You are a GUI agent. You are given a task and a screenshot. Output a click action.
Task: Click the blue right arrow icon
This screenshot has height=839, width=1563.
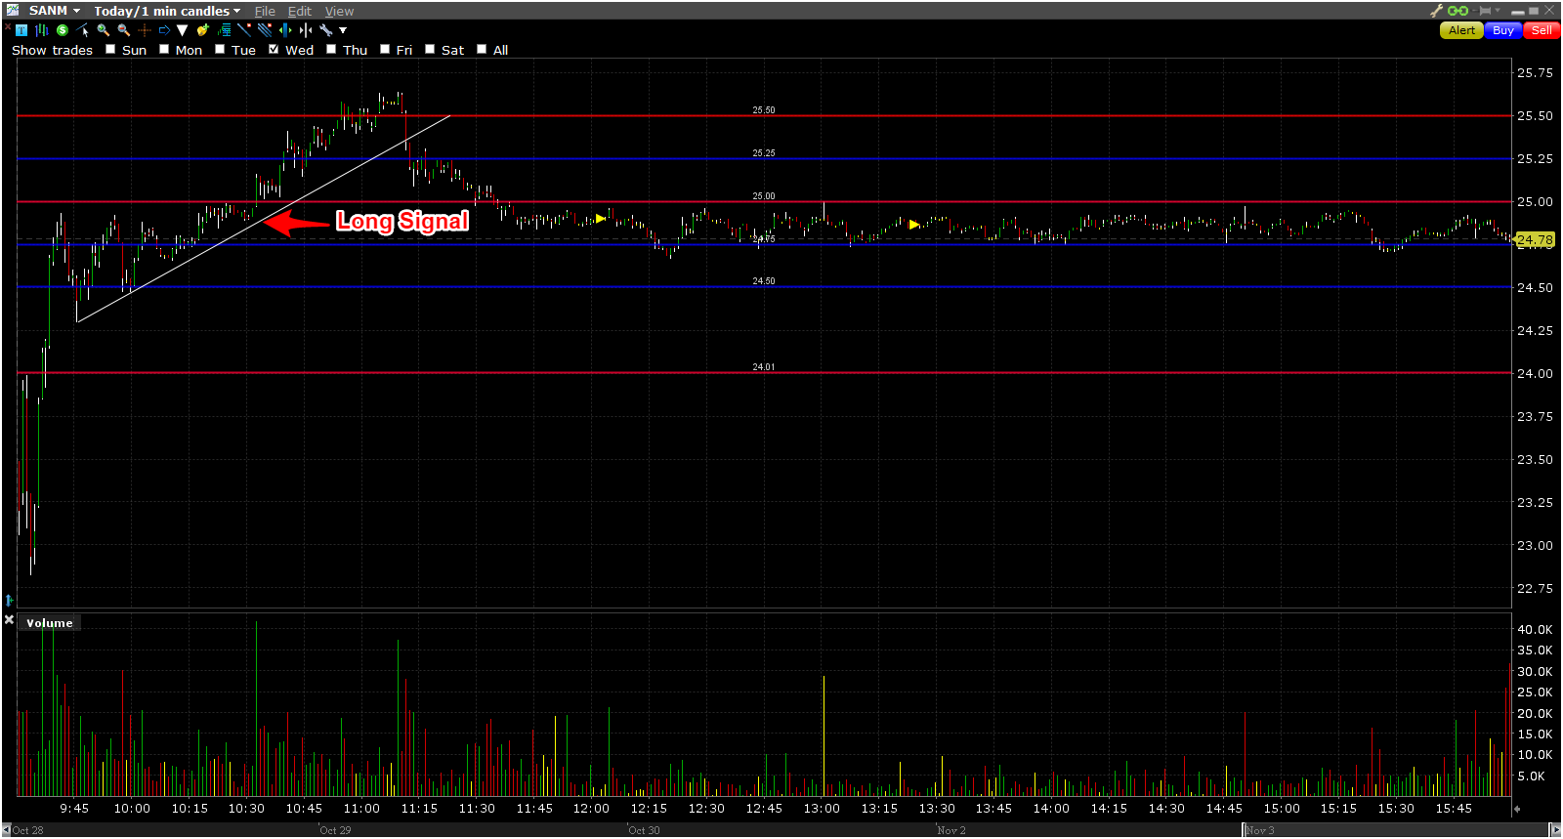164,30
